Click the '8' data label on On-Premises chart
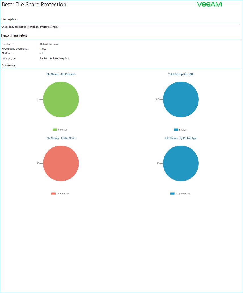The width and height of the screenshot is (243, 293). point(39,99)
